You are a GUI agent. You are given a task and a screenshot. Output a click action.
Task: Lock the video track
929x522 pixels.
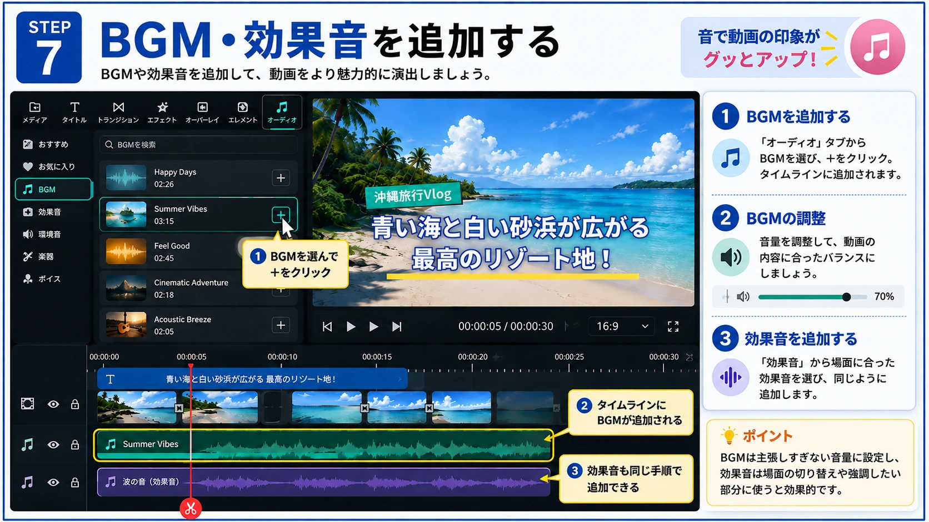pos(75,404)
